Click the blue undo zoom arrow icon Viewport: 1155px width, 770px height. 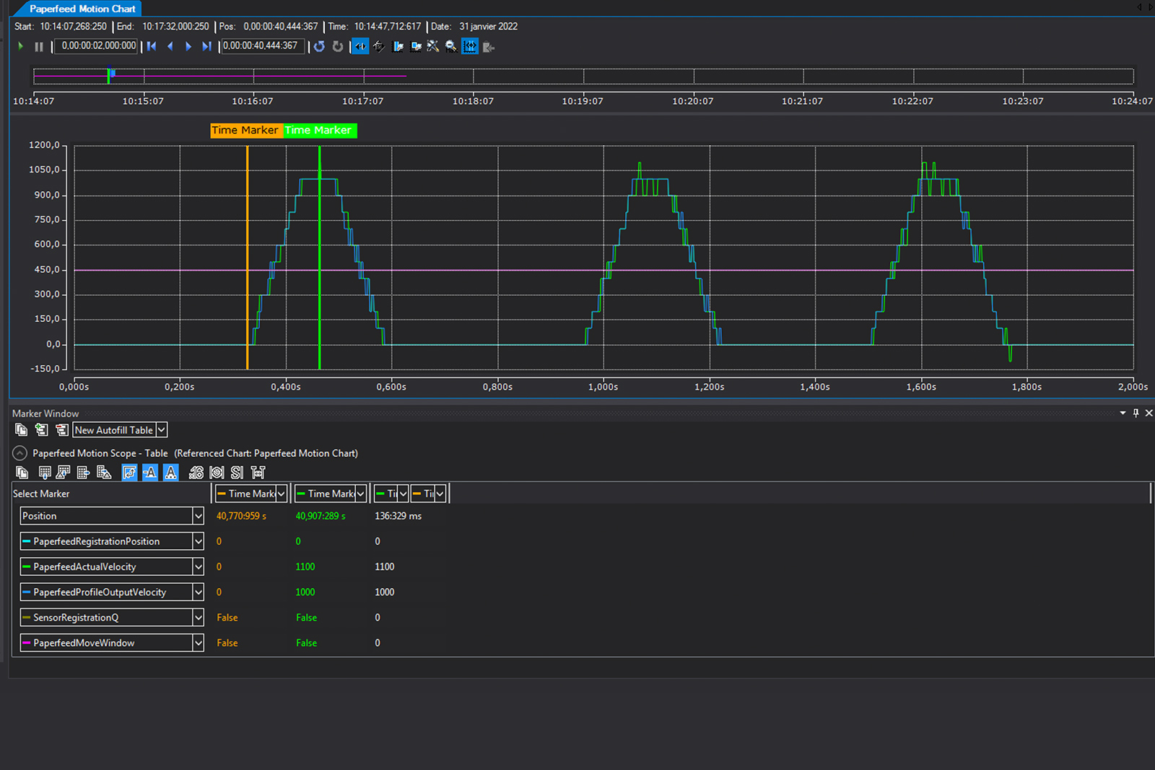coord(319,47)
